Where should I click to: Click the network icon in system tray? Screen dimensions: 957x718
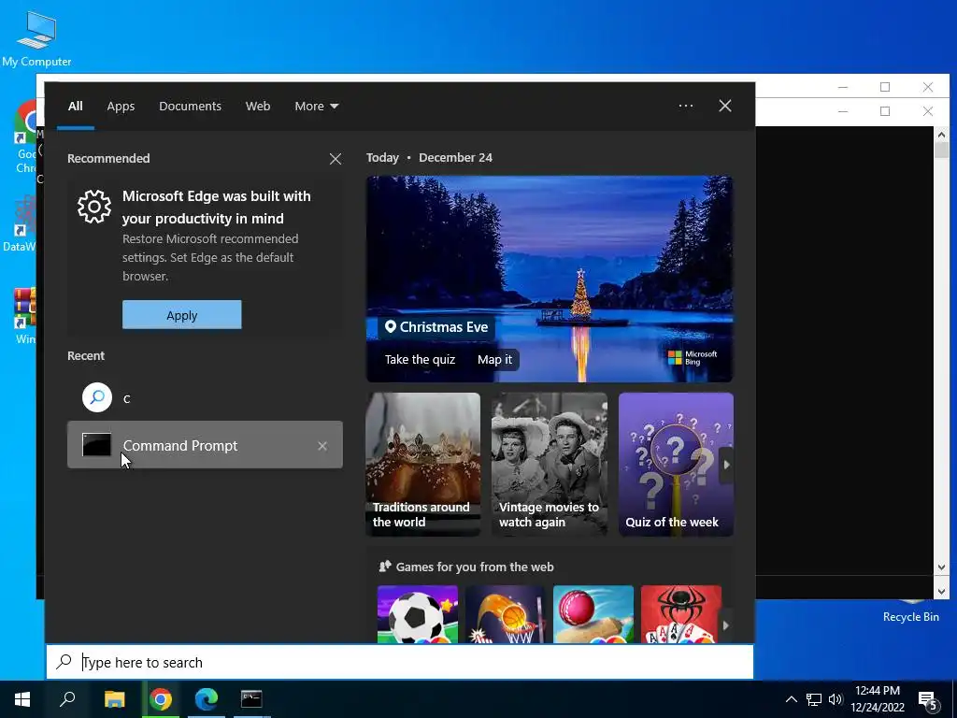(814, 699)
